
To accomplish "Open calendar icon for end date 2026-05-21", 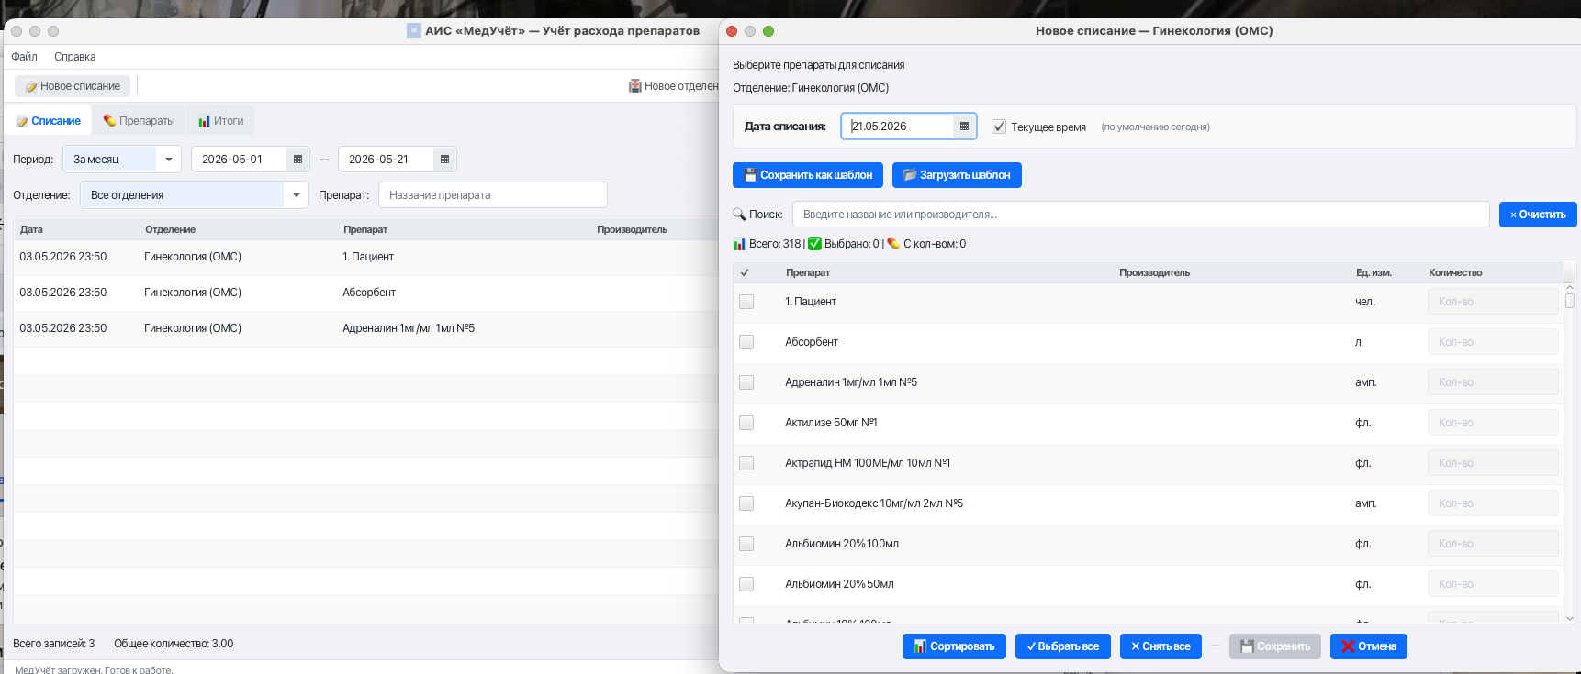I will pyautogui.click(x=444, y=160).
